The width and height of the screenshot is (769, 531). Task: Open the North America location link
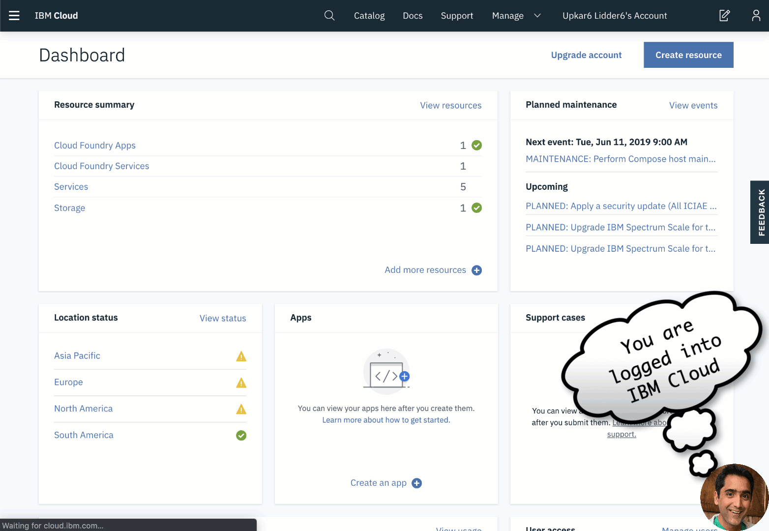pos(84,409)
